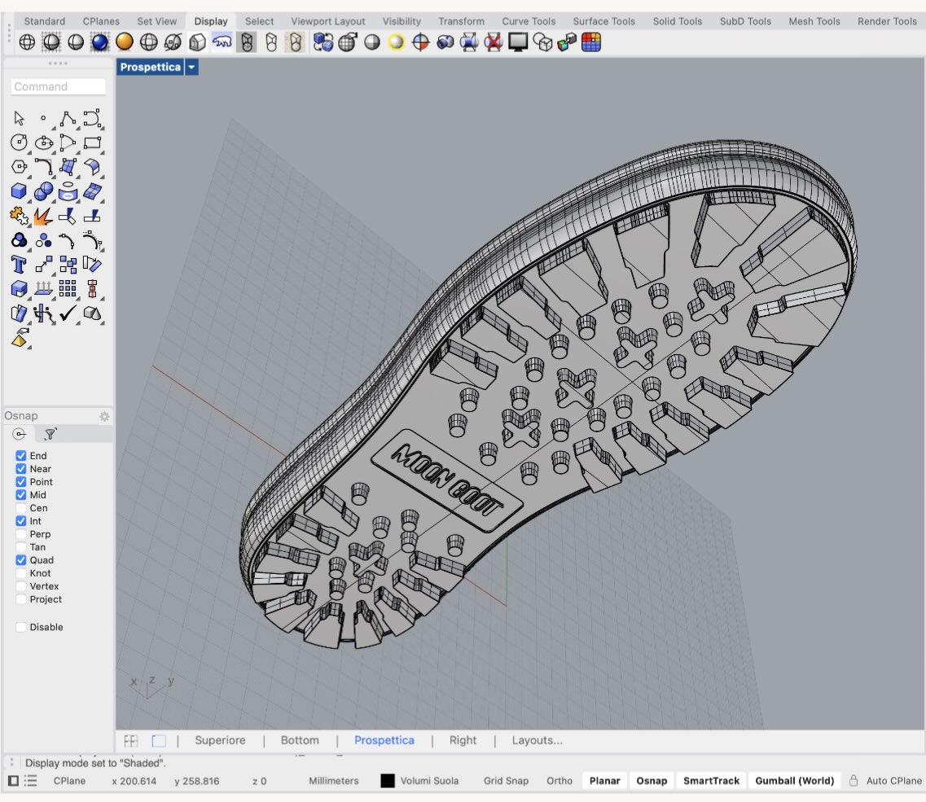The height and width of the screenshot is (802, 926).
Task: Set viewport to Rendered blue sphere mode
Action: pos(100,42)
